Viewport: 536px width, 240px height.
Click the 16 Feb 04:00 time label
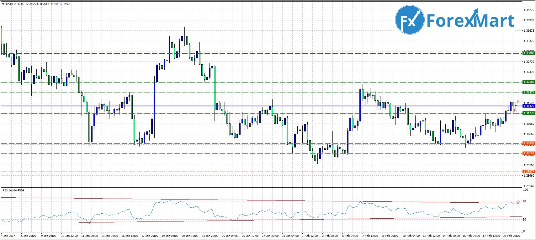coord(471,236)
